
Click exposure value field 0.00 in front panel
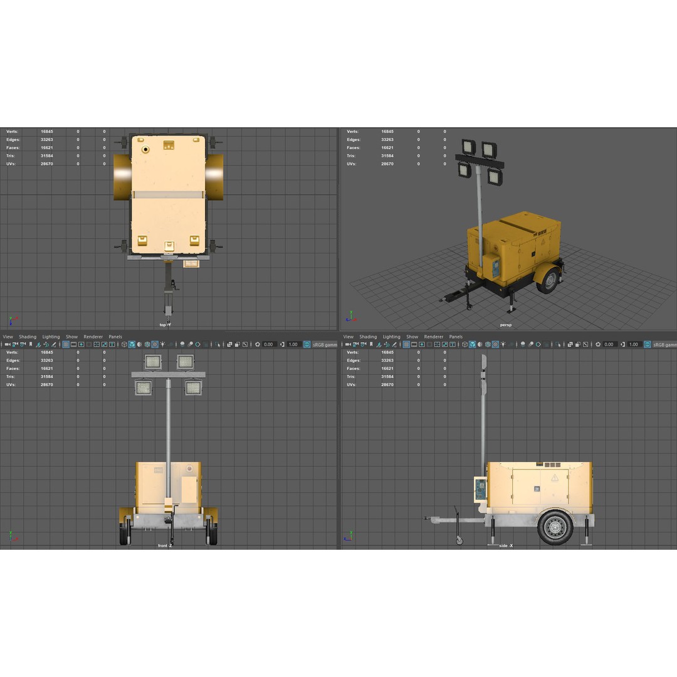click(269, 344)
